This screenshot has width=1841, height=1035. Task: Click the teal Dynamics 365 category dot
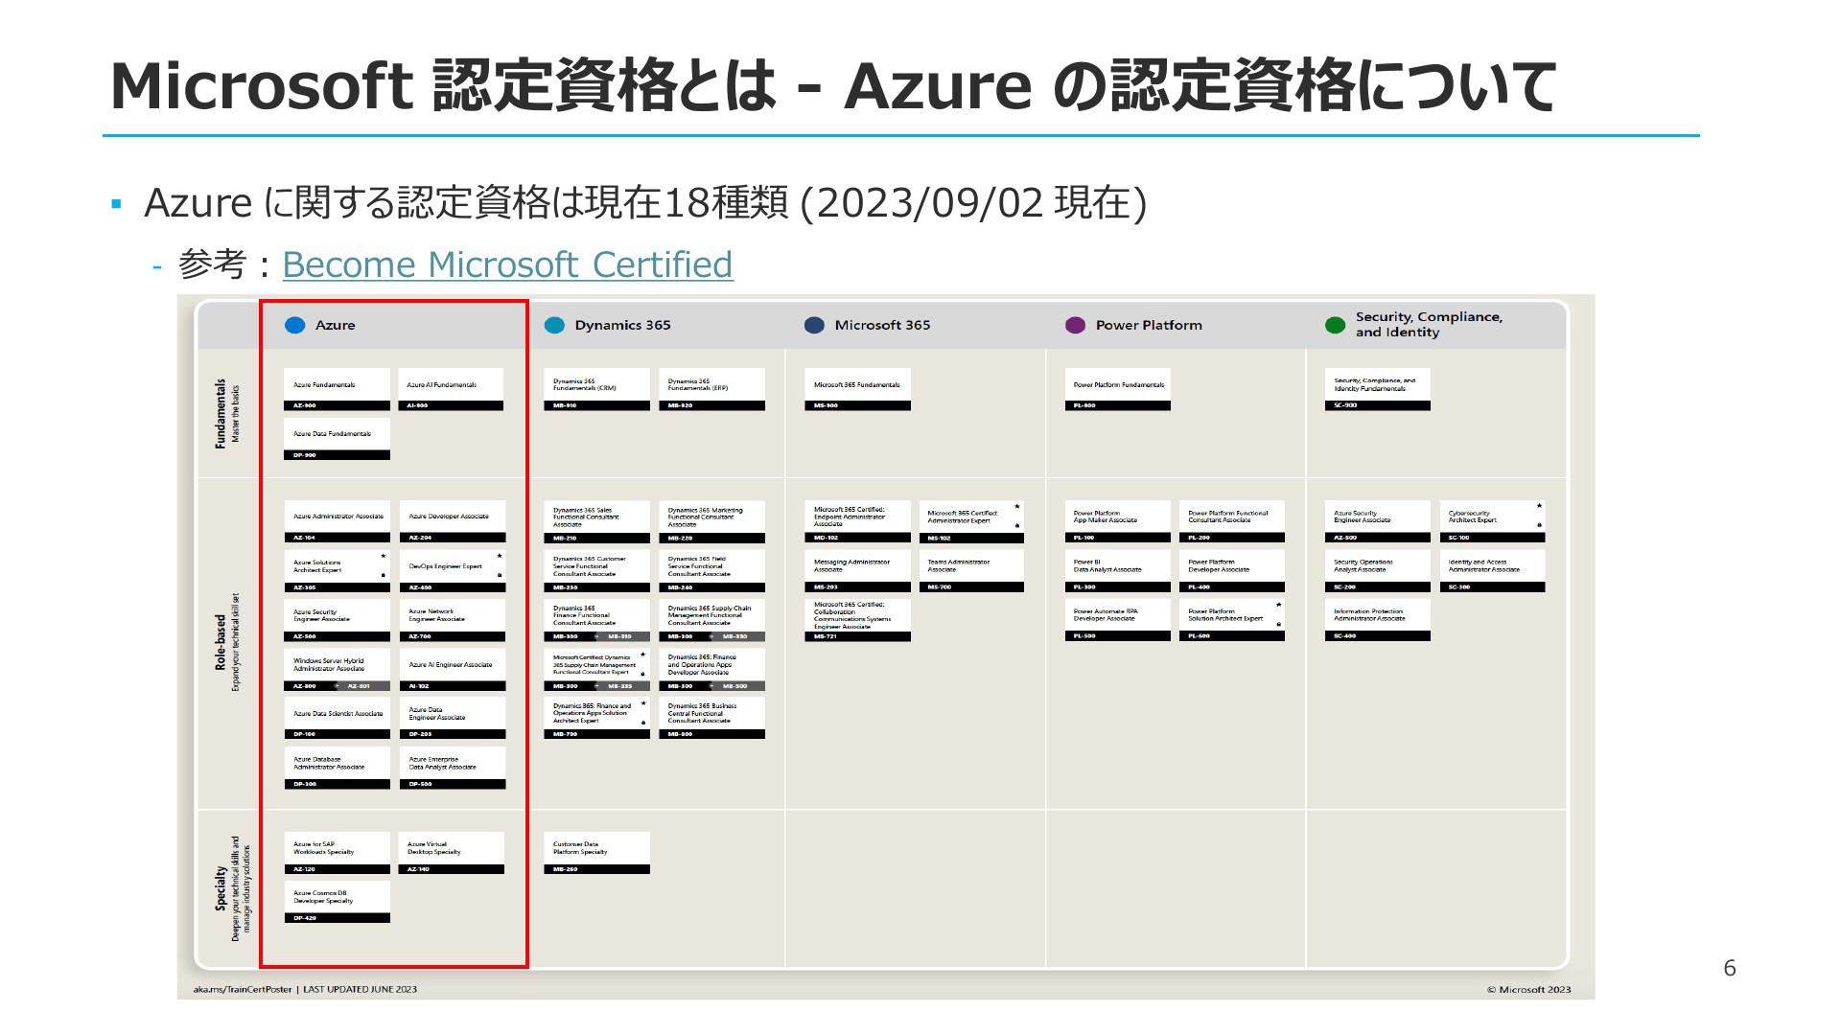[554, 325]
